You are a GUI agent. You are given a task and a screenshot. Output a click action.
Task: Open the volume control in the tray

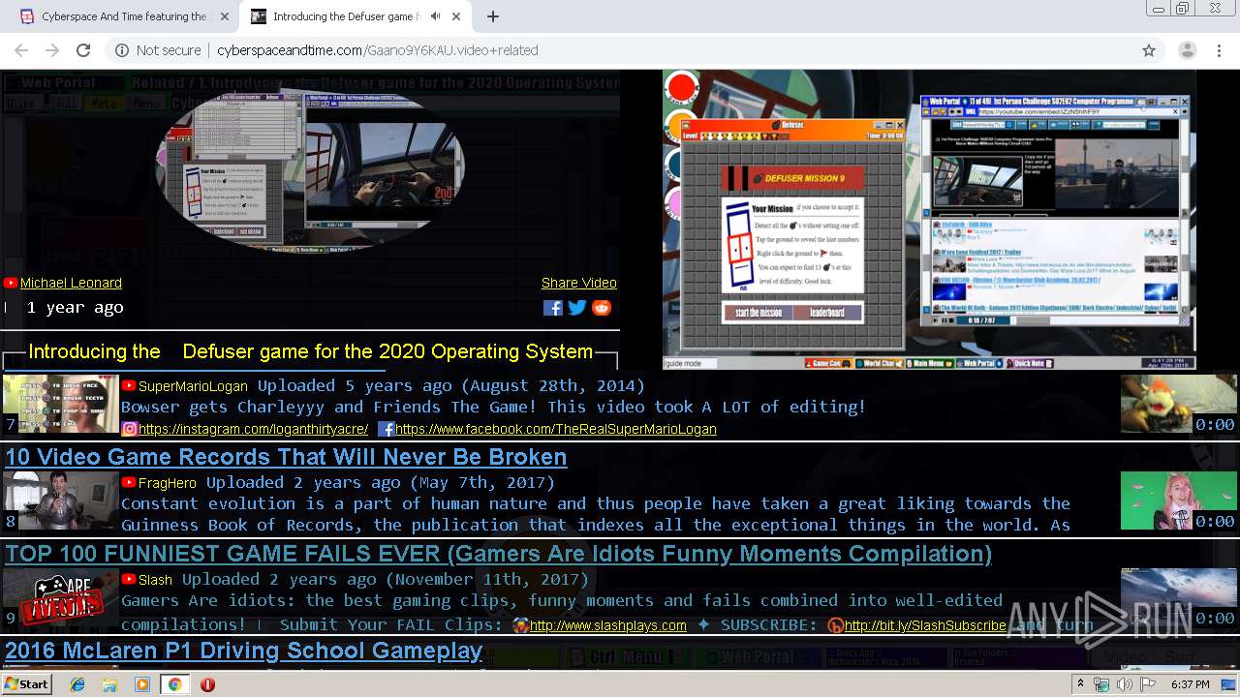click(1124, 684)
